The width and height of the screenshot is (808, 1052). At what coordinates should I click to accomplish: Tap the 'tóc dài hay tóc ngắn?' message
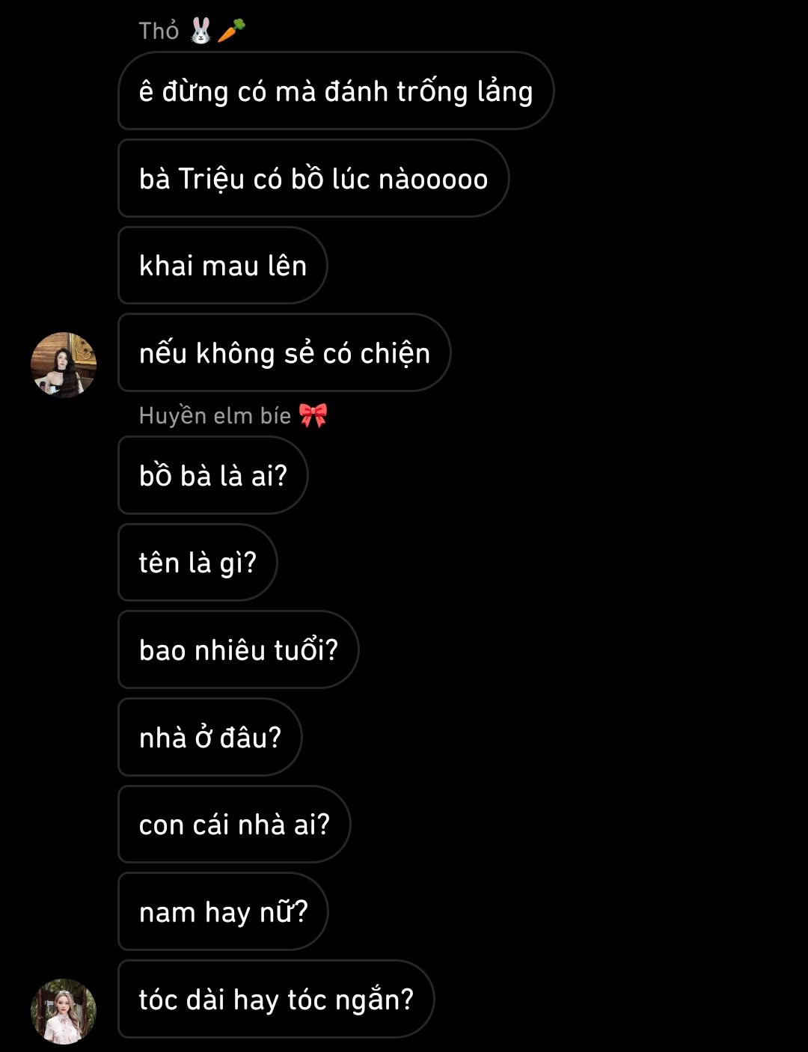275,1000
